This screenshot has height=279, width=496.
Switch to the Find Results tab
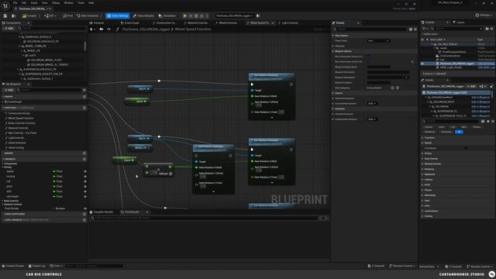pos(130,212)
